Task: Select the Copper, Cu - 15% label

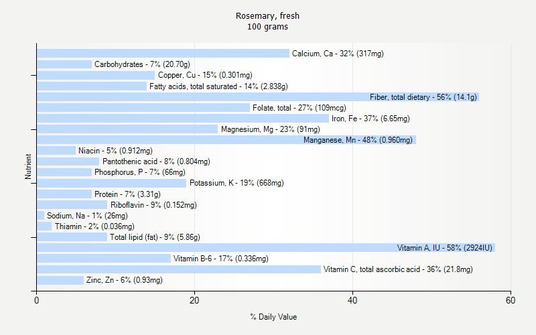Action: (x=205, y=75)
